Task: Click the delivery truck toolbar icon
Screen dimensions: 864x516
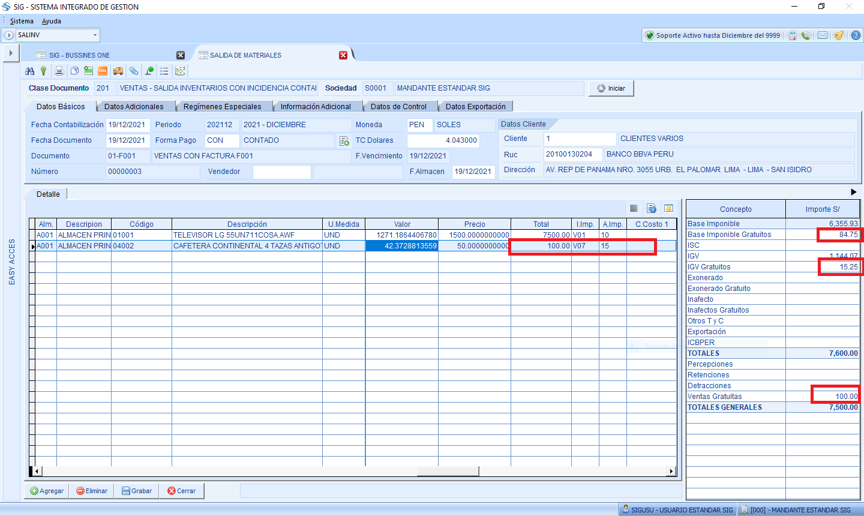Action: 118,71
